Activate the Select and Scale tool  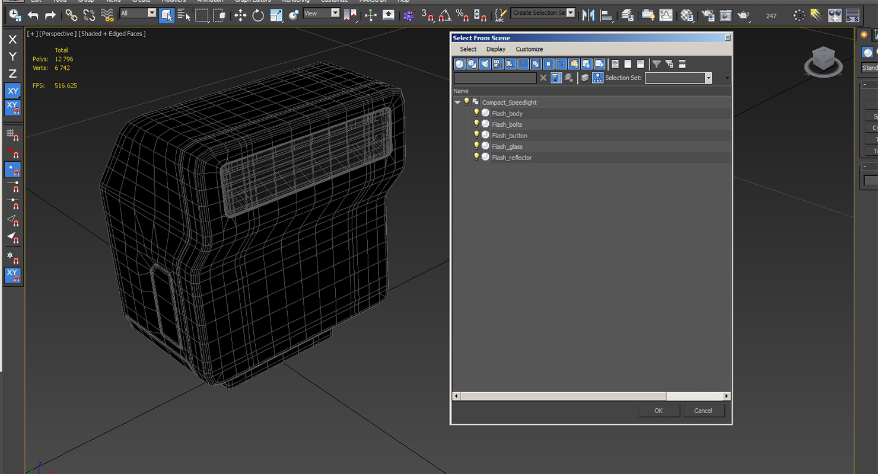click(x=276, y=15)
